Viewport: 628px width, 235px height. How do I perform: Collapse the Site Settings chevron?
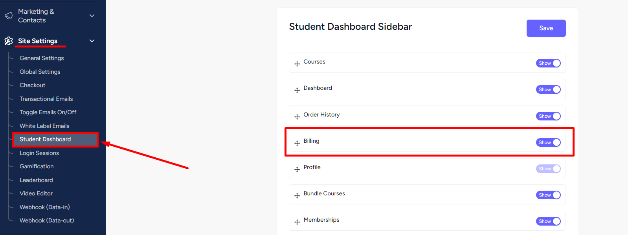click(x=92, y=41)
